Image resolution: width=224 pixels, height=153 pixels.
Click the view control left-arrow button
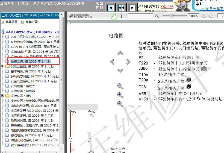132,8
